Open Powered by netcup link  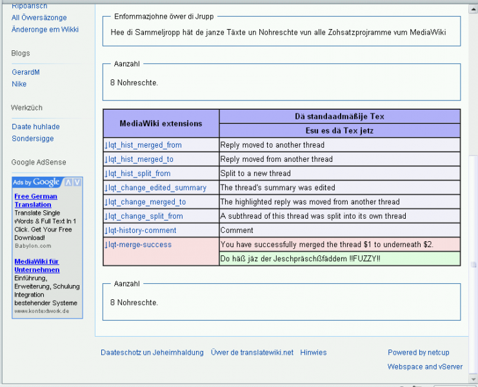[x=419, y=353]
